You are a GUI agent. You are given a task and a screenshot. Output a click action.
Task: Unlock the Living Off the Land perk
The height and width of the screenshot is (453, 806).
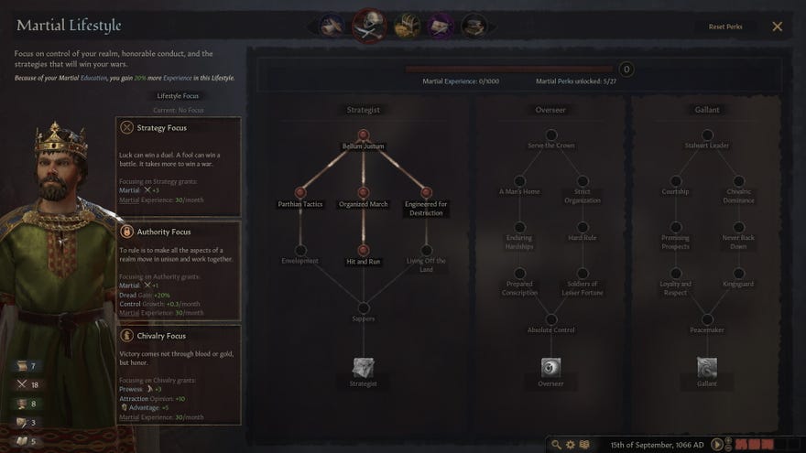pos(426,251)
